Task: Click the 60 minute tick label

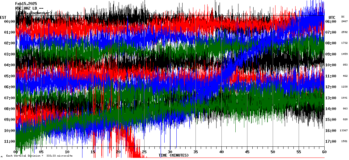Action: point(324,152)
